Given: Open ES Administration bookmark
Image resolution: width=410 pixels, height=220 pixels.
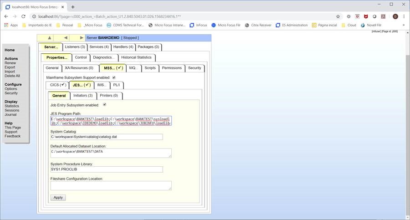Looking at the screenshot, I should (292, 25).
